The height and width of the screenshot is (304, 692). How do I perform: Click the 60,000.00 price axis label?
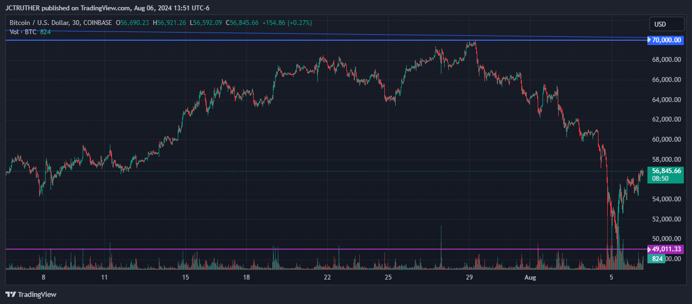click(x=666, y=140)
